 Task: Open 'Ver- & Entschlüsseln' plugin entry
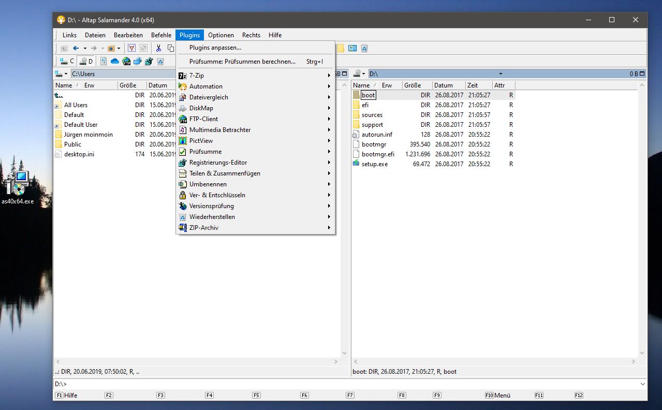tap(256, 195)
